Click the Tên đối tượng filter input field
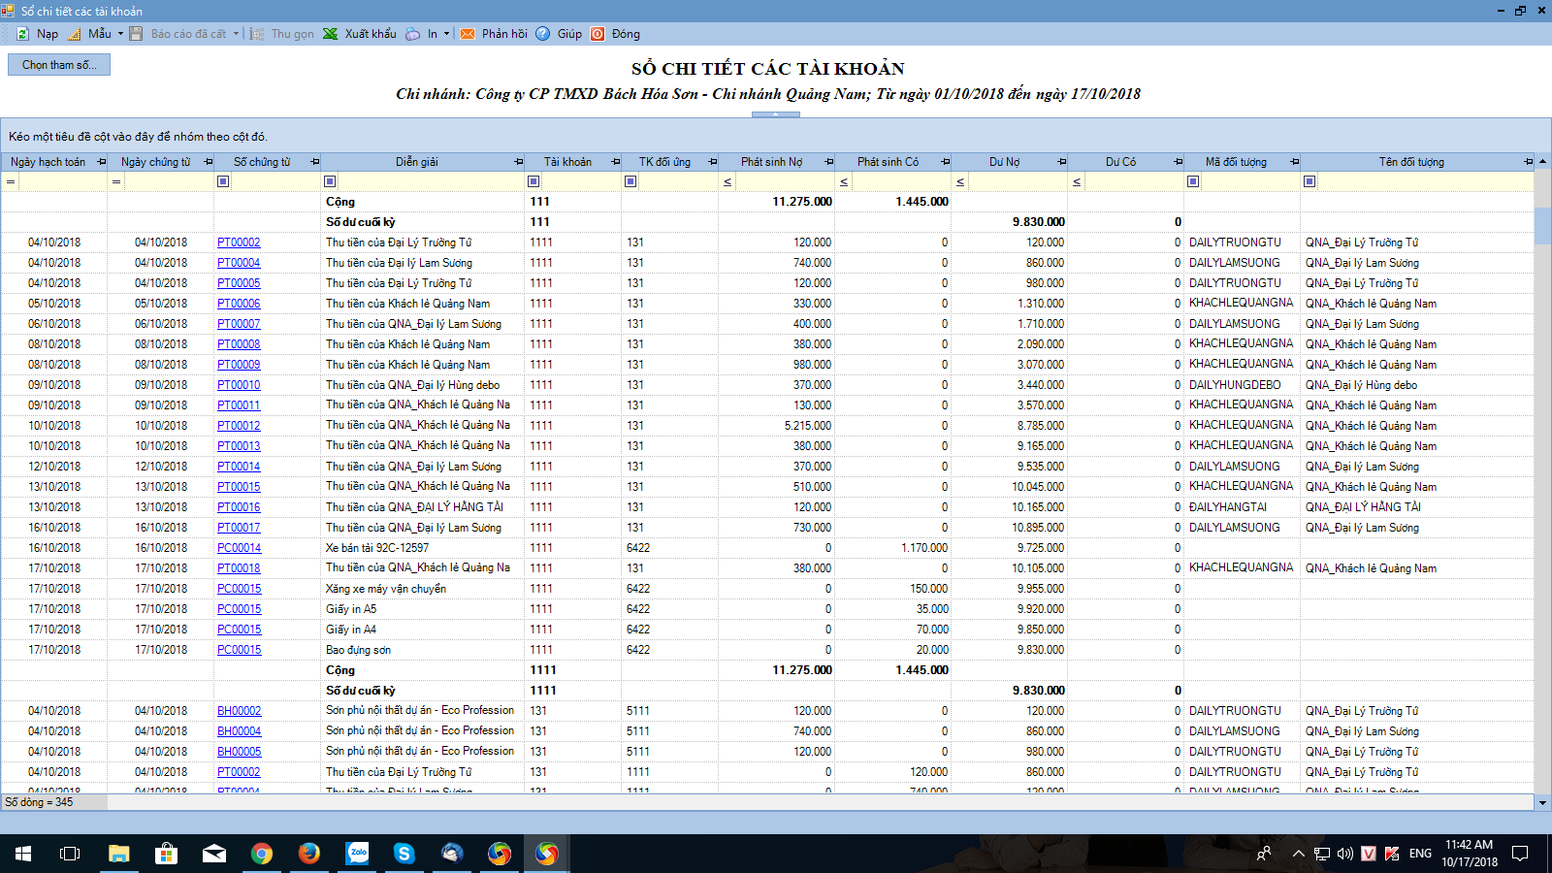 click(x=1426, y=181)
